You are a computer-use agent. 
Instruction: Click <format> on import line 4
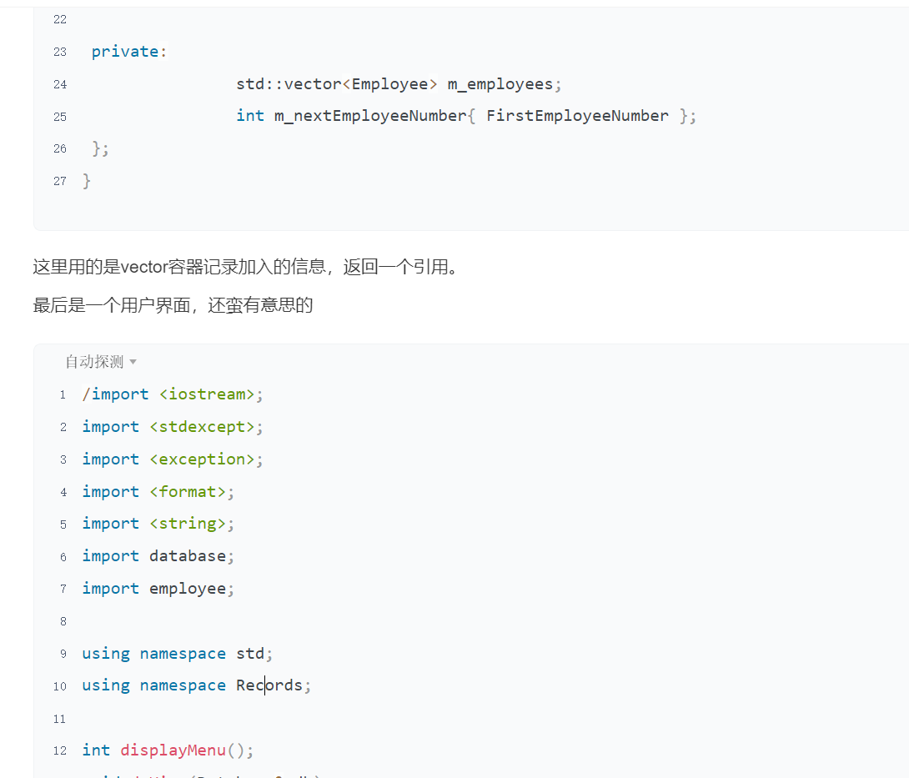click(x=188, y=492)
